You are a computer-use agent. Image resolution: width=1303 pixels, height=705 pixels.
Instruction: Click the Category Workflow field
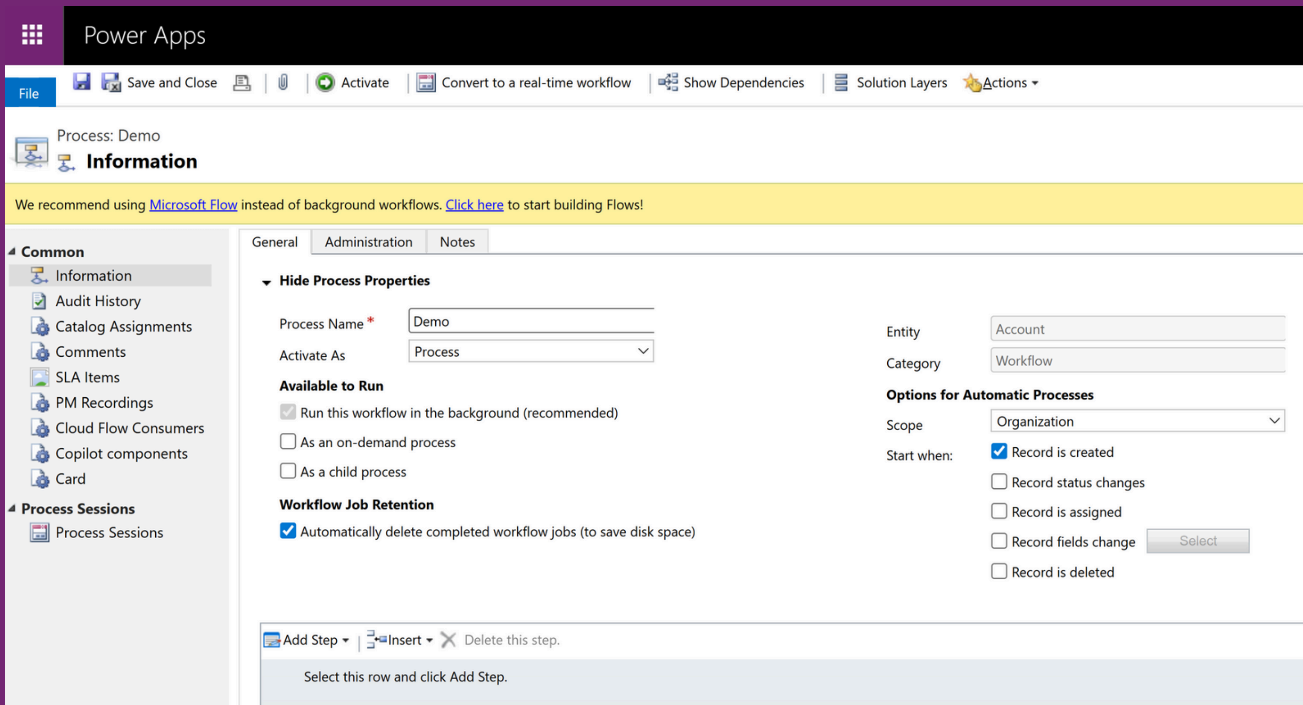coord(1138,360)
